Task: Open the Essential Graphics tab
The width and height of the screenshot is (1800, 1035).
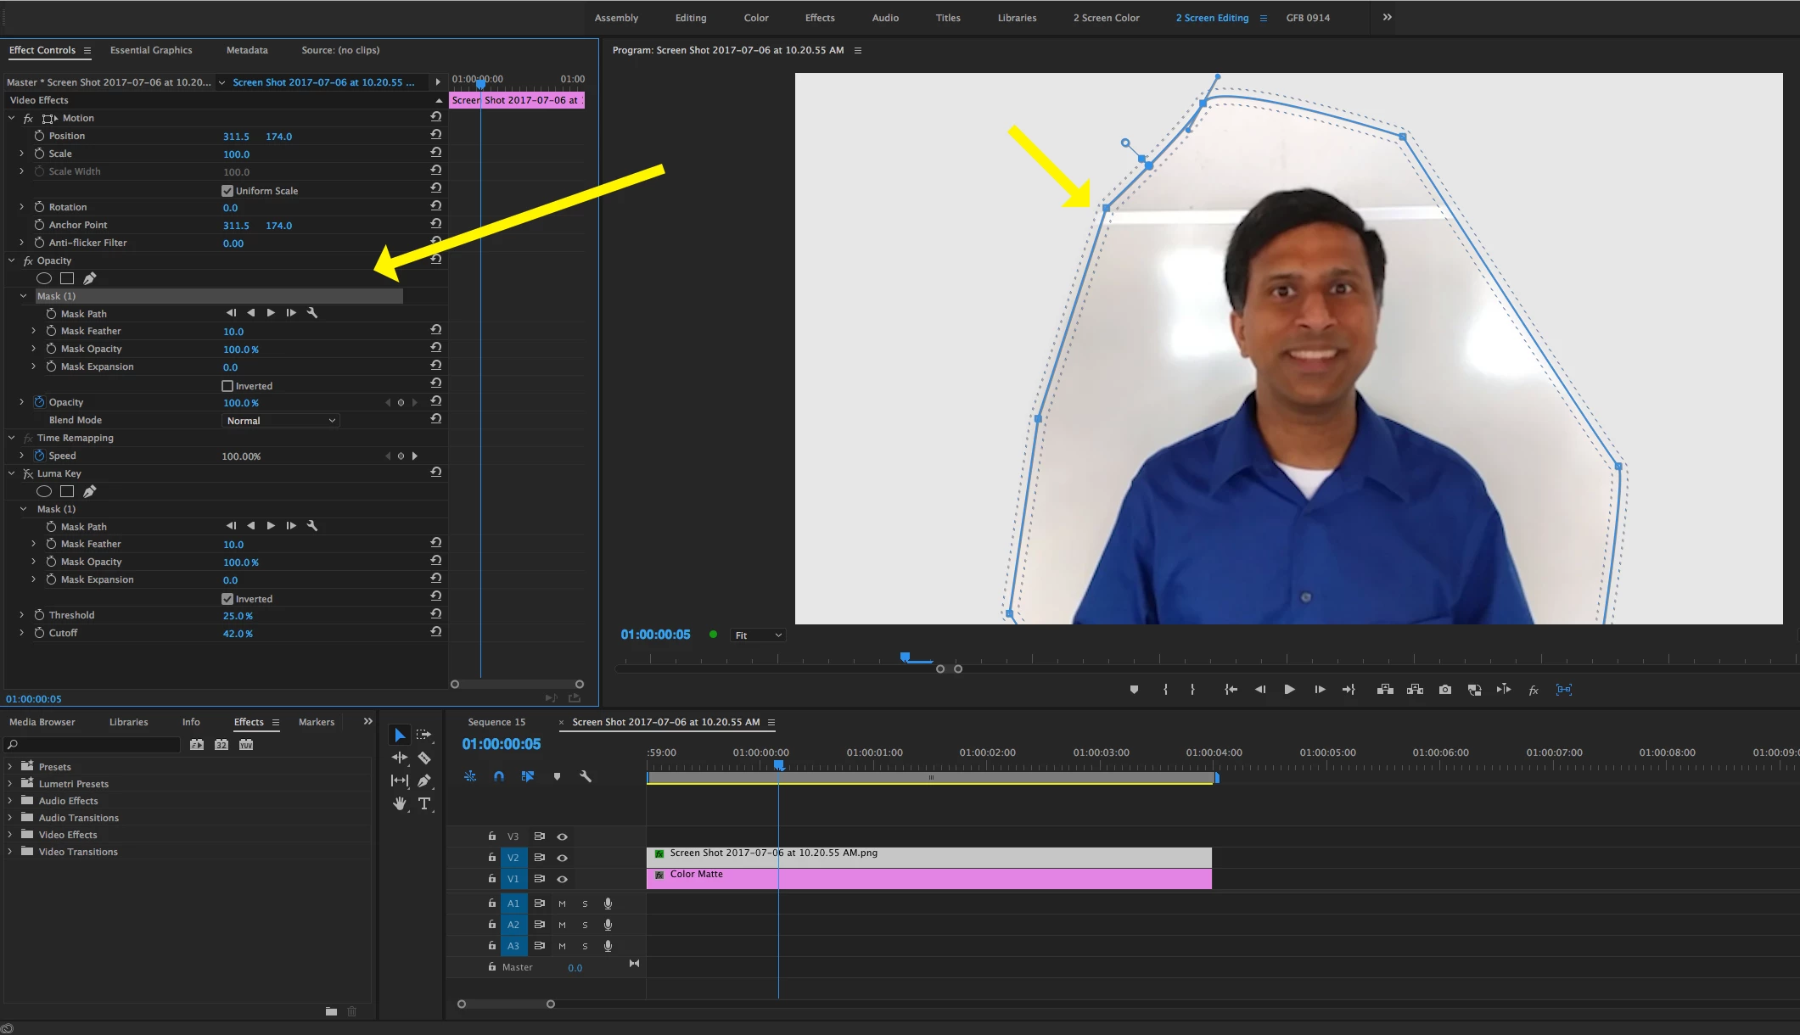Action: pyautogui.click(x=151, y=50)
